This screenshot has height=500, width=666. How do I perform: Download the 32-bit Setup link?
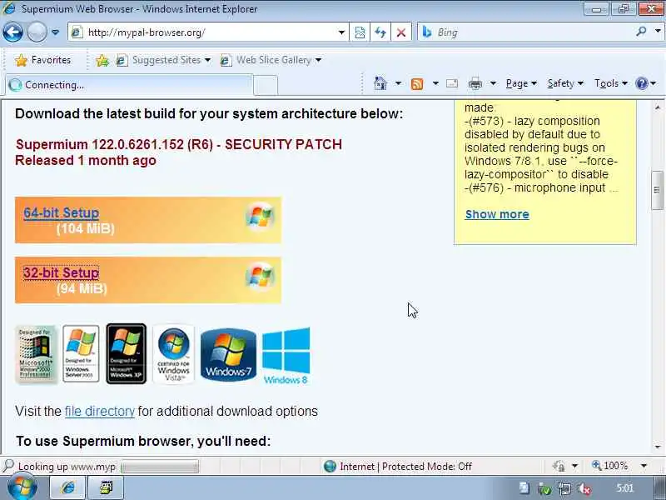pos(61,272)
